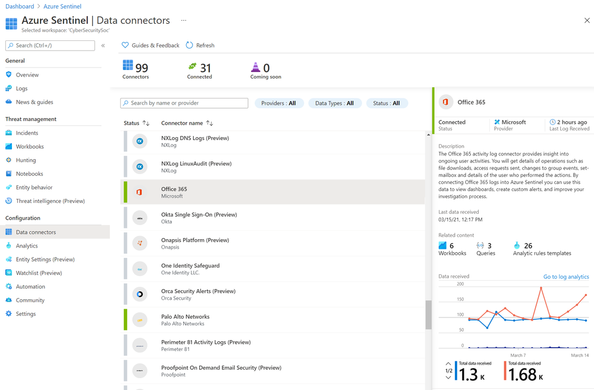This screenshot has height=390, width=594.
Task: Click the Refresh icon in toolbar
Action: (190, 45)
